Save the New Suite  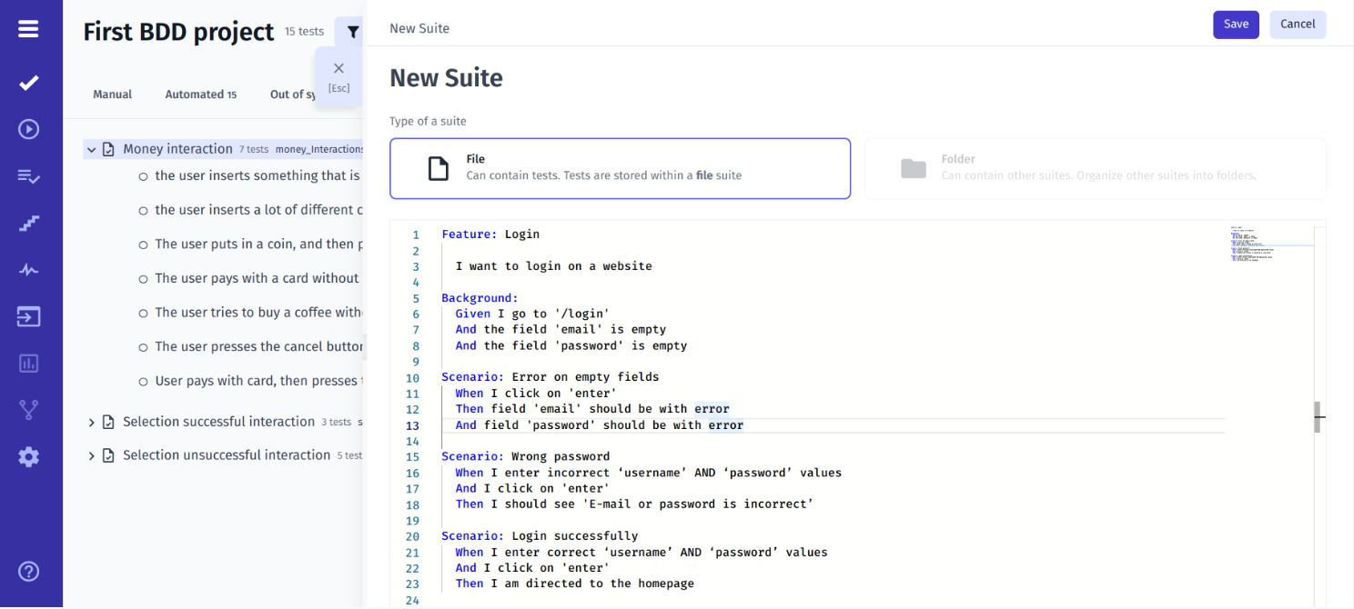[x=1236, y=25]
